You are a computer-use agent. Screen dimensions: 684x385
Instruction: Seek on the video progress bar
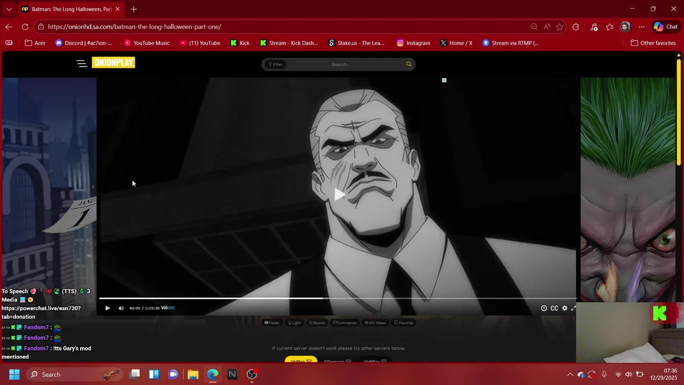pos(338,298)
